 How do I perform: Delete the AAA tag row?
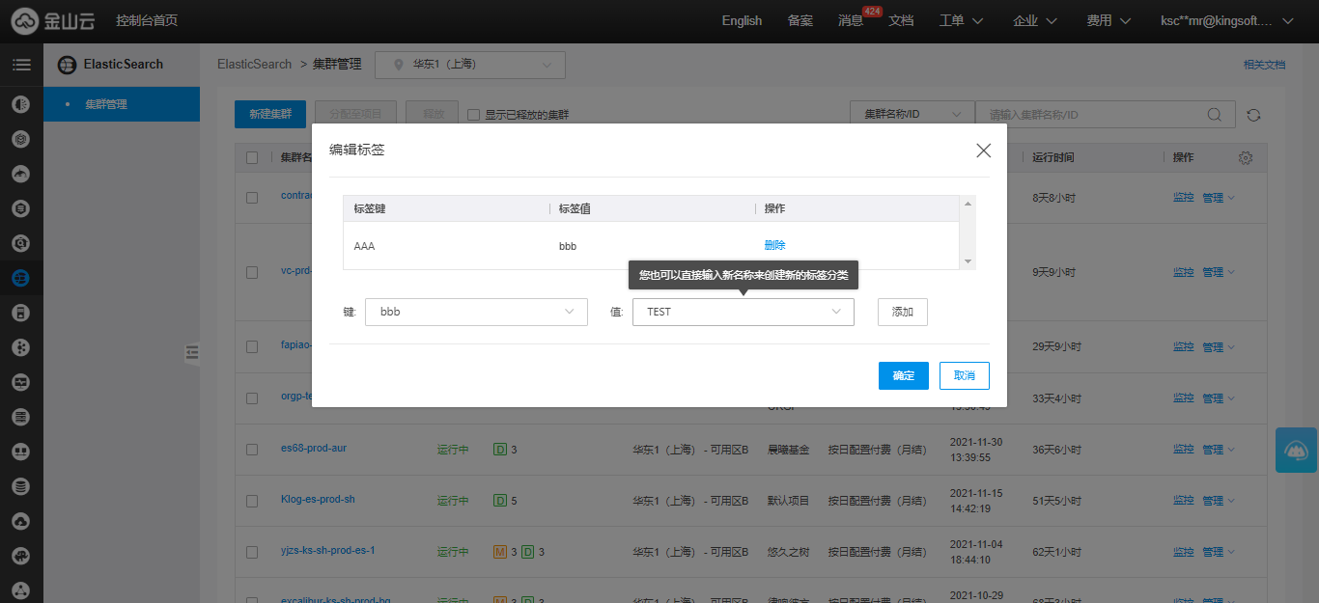point(774,245)
